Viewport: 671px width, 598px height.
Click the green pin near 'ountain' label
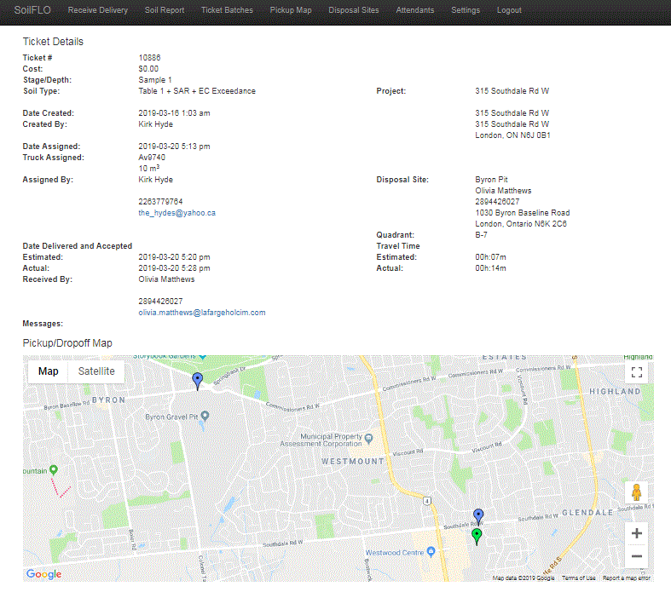(x=54, y=469)
